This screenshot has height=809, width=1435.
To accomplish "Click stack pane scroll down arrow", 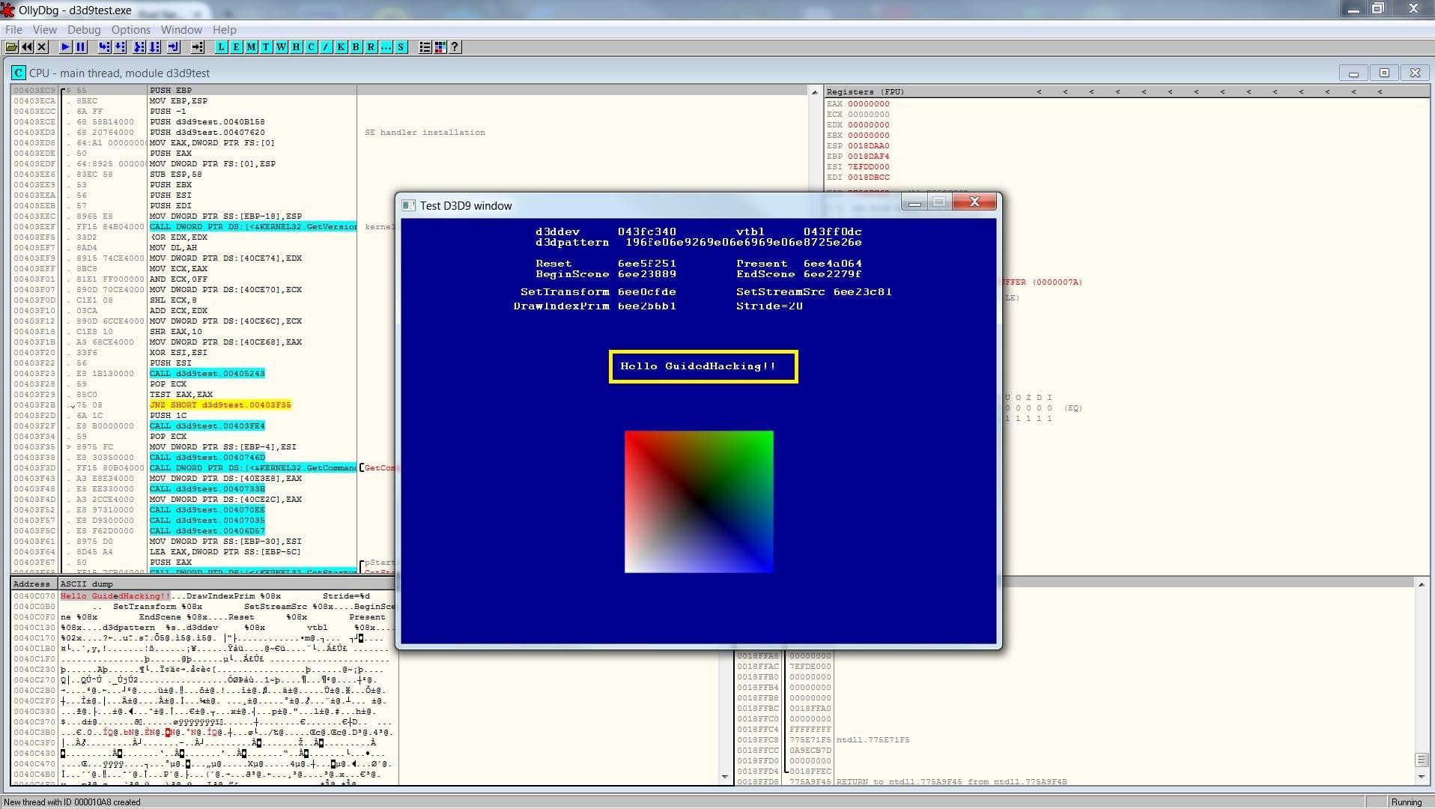I will [x=1421, y=778].
